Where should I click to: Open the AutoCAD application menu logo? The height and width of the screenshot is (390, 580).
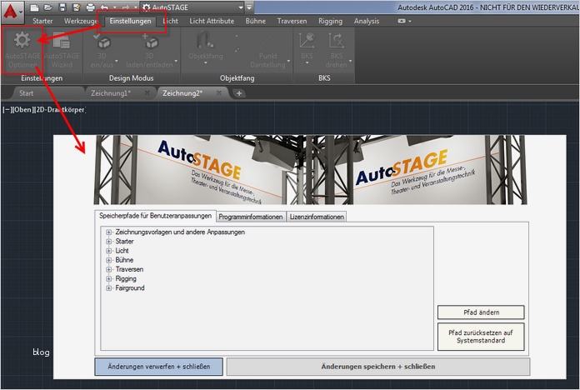(x=12, y=12)
